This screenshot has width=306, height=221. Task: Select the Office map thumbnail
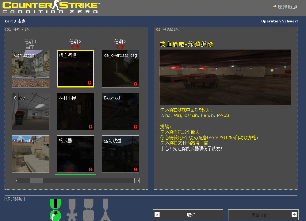click(31, 111)
